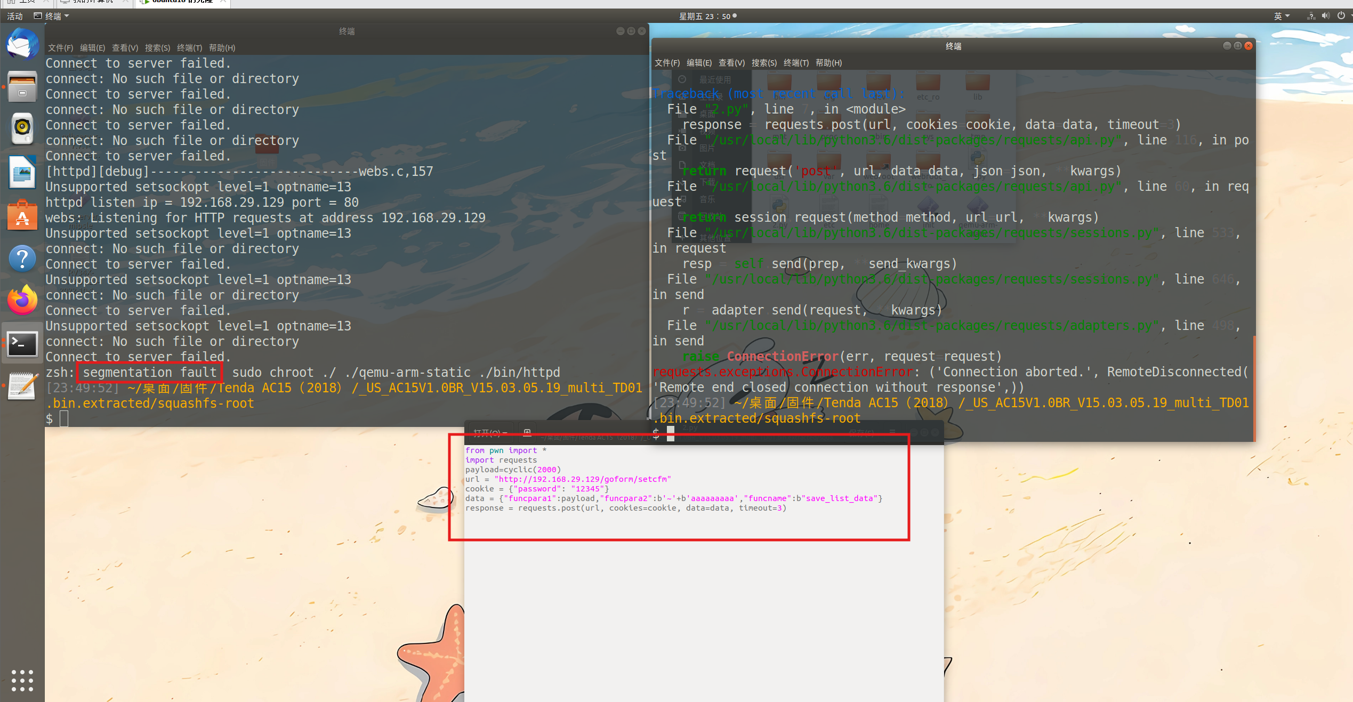Click '[httpd][debug]' webs.c,157 line
1353x702 pixels.
[239, 172]
